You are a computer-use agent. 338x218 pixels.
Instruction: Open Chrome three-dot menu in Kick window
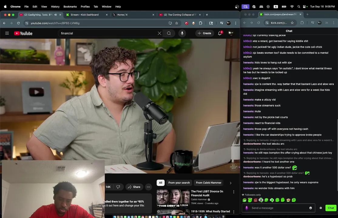pyautogui.click(x=334, y=23)
